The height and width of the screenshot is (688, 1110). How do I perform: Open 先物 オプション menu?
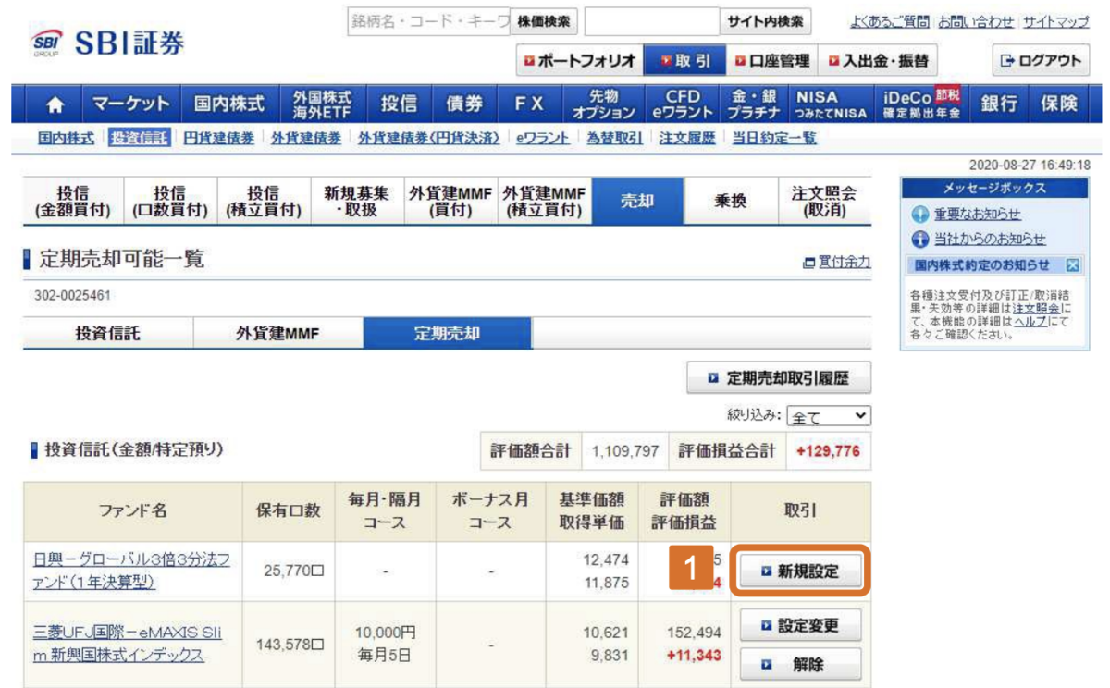(x=603, y=104)
